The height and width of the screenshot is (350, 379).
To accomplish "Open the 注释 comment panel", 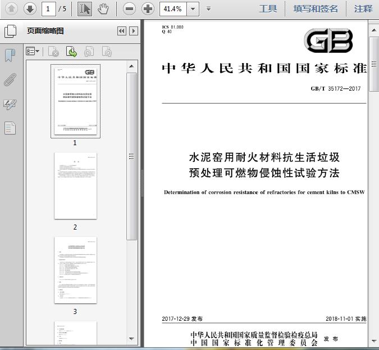I will pyautogui.click(x=363, y=8).
